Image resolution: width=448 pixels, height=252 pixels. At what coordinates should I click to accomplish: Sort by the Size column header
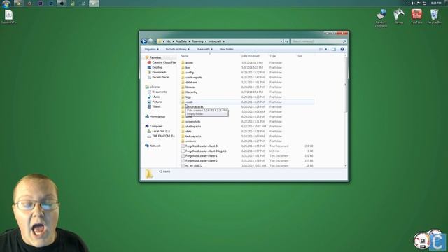tap(300, 56)
